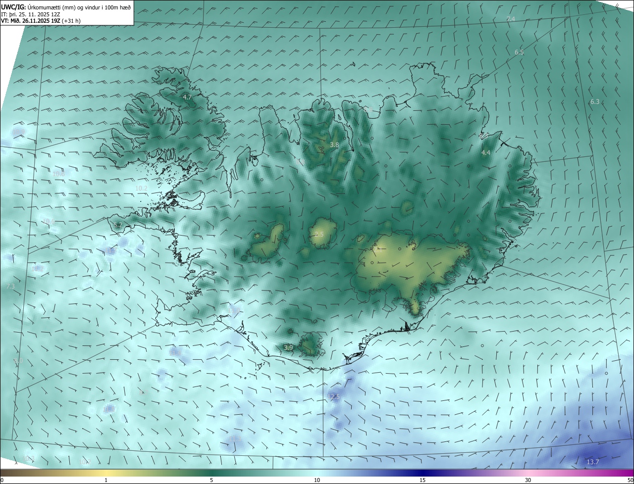This screenshot has height=484, width=634.
Task: Click the map title 'Úrkomumætti (mm) og vindur í 100m hæð'
Action: (79, 7)
